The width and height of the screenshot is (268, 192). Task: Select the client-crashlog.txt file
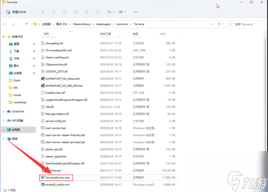pos(57,57)
